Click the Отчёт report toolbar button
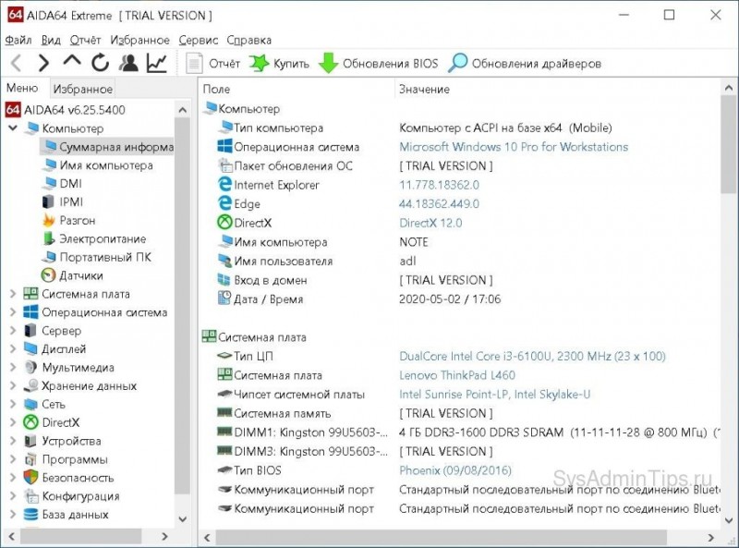739x548 pixels. click(x=213, y=63)
